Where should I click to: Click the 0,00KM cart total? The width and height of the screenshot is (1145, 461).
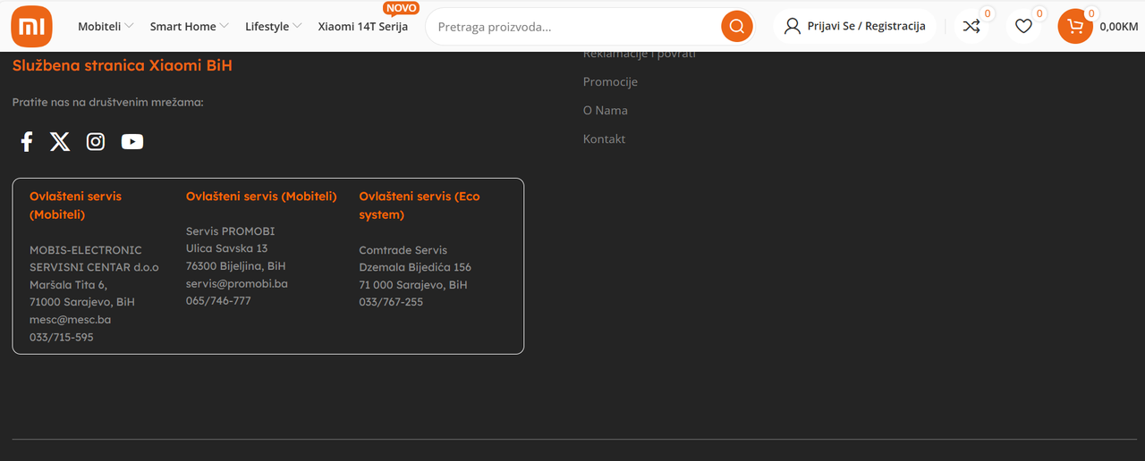[1119, 26]
